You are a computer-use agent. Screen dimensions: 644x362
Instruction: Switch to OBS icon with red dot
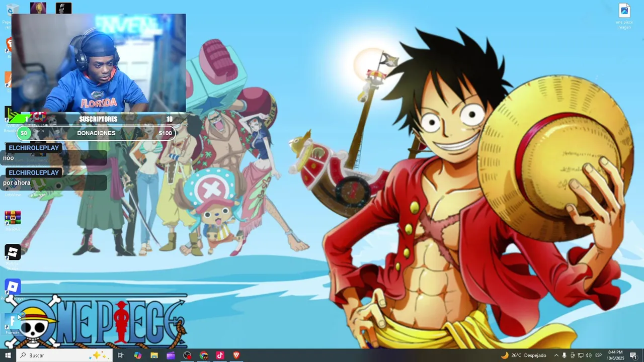(x=187, y=355)
